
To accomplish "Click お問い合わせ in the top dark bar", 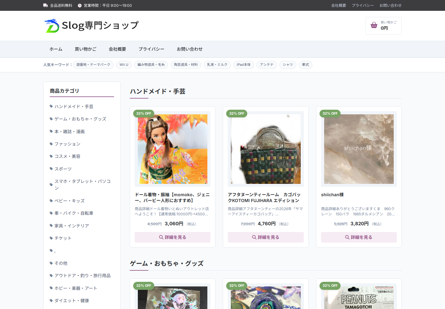I will pos(391,6).
